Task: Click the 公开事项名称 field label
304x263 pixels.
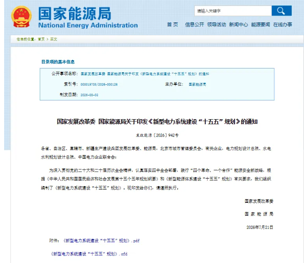Action: pyautogui.click(x=64, y=74)
